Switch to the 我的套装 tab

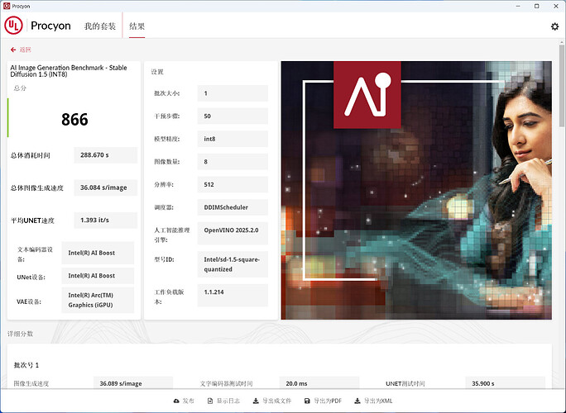coord(100,26)
